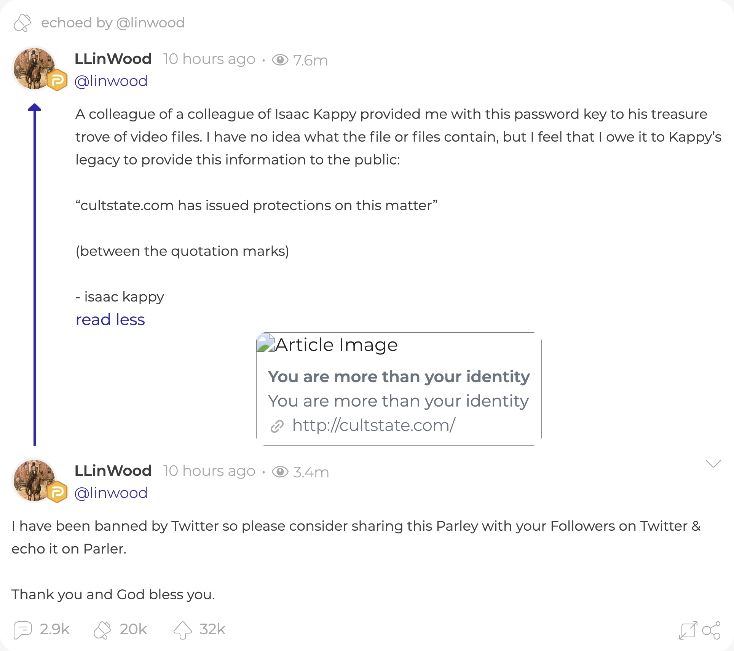Click the gold Parler badge on lower avatar
The height and width of the screenshot is (651, 734).
point(57,492)
